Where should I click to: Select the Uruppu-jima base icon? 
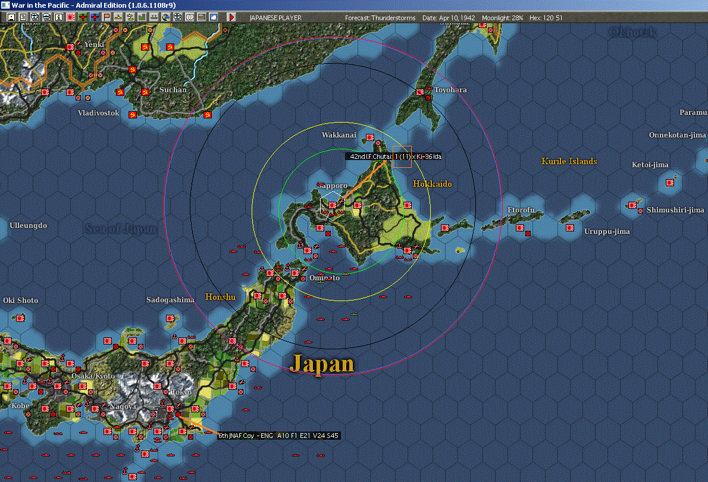coord(571,228)
